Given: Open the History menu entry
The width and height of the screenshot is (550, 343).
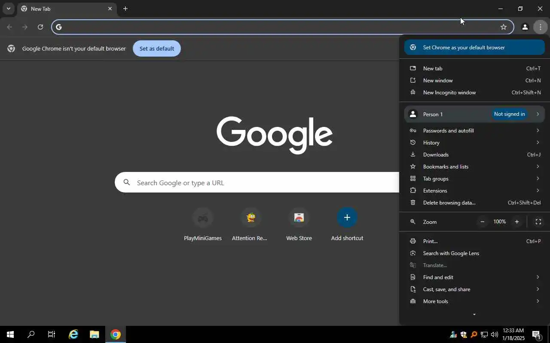Looking at the screenshot, I should click(474, 142).
